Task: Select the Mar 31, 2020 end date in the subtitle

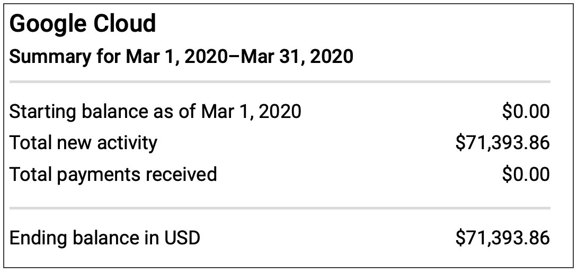Action: coord(297,56)
